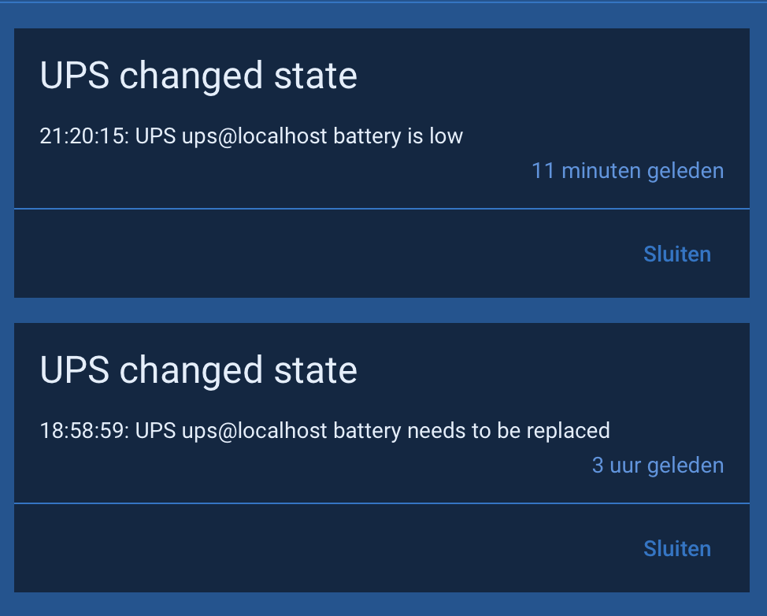Click the 21:20:15 time in the message

click(83, 136)
